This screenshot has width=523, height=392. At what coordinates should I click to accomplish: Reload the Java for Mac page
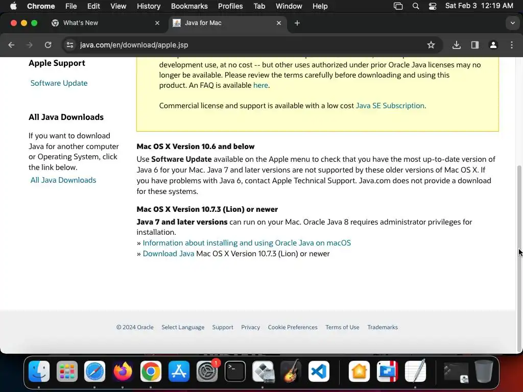pos(48,45)
